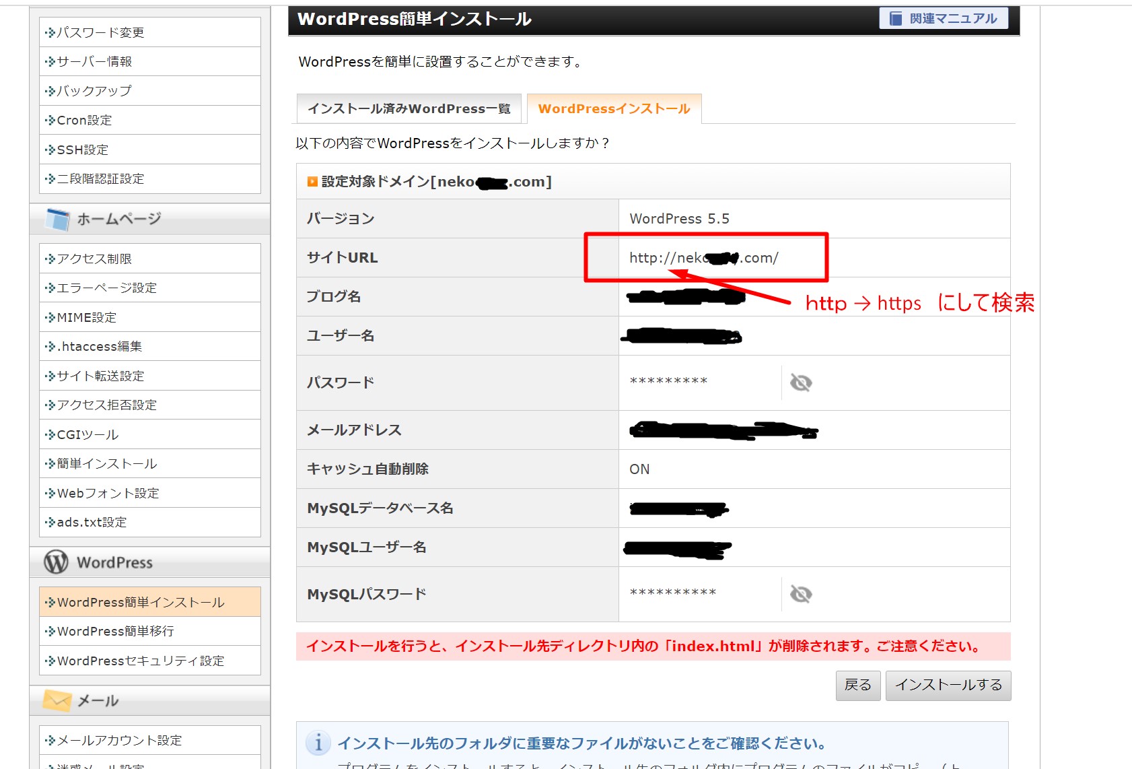Image resolution: width=1132 pixels, height=769 pixels.
Task: Open Cron設定 sidebar link
Action: click(x=150, y=120)
